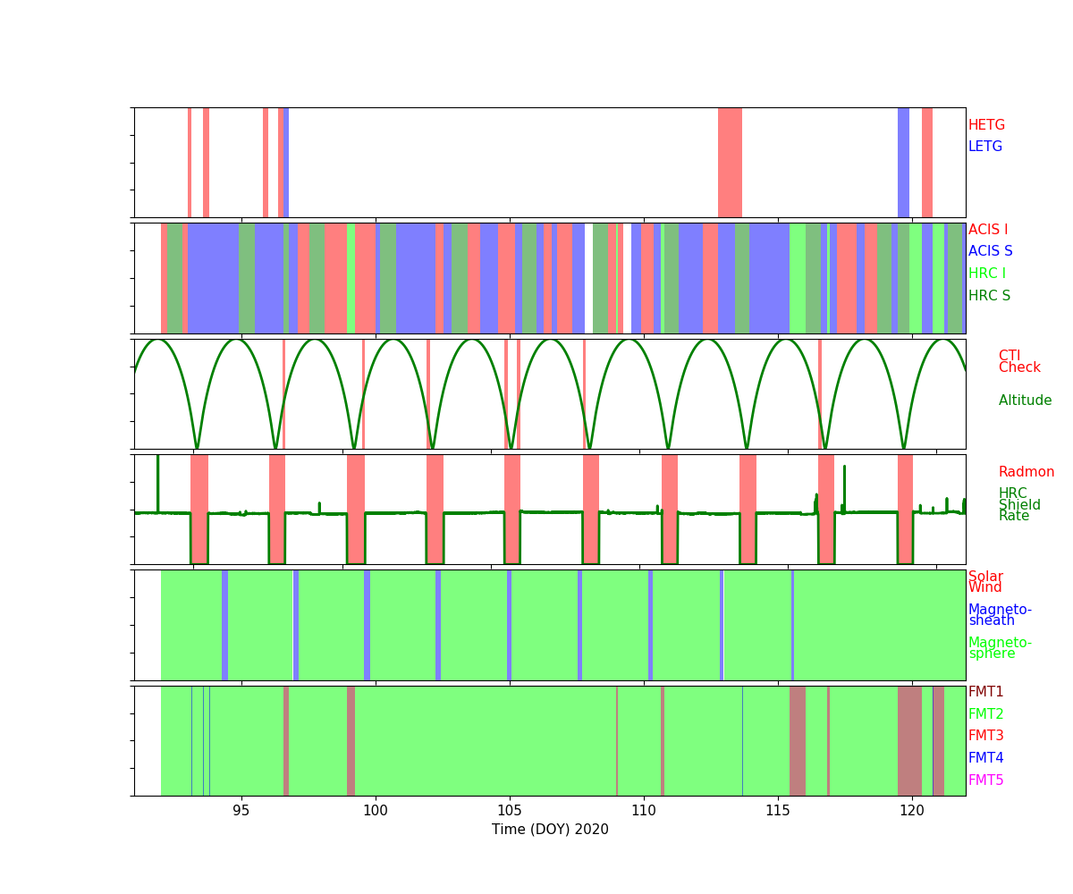Click the FMT3 legend label

point(986,736)
